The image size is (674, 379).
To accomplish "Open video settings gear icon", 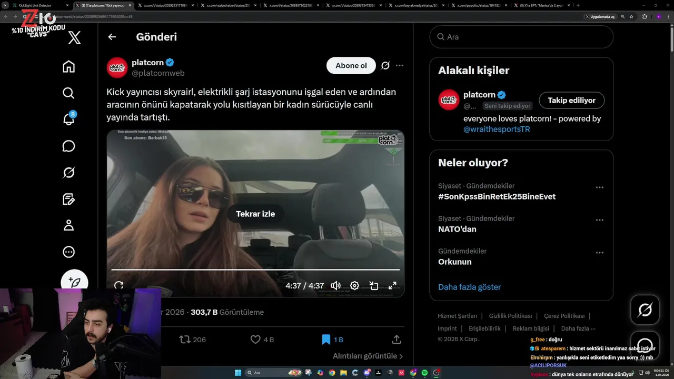I will (x=354, y=285).
